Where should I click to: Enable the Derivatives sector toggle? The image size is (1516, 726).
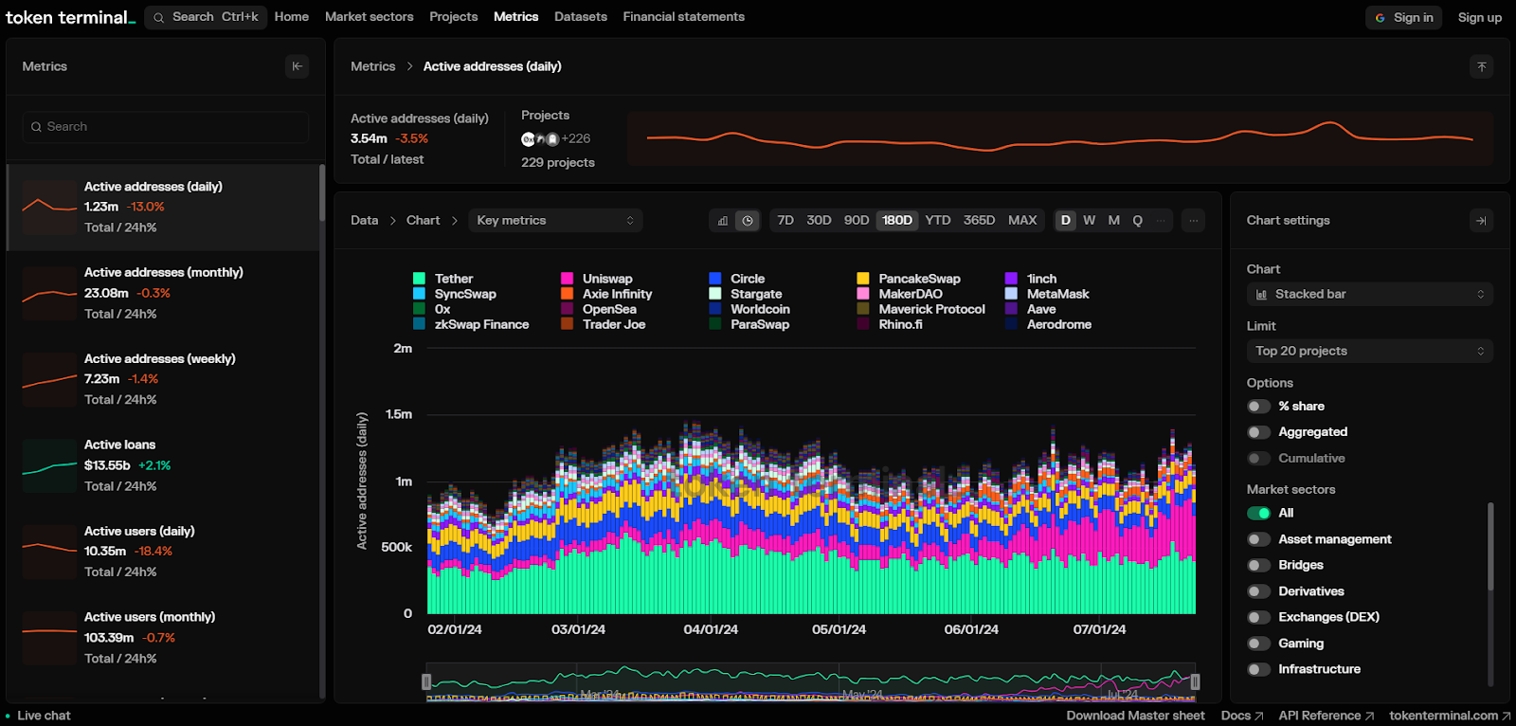[1258, 591]
